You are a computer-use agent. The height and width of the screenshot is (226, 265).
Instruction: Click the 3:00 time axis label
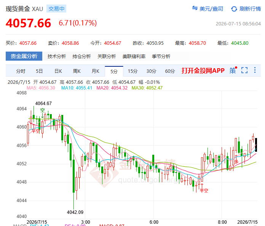(x=86, y=222)
